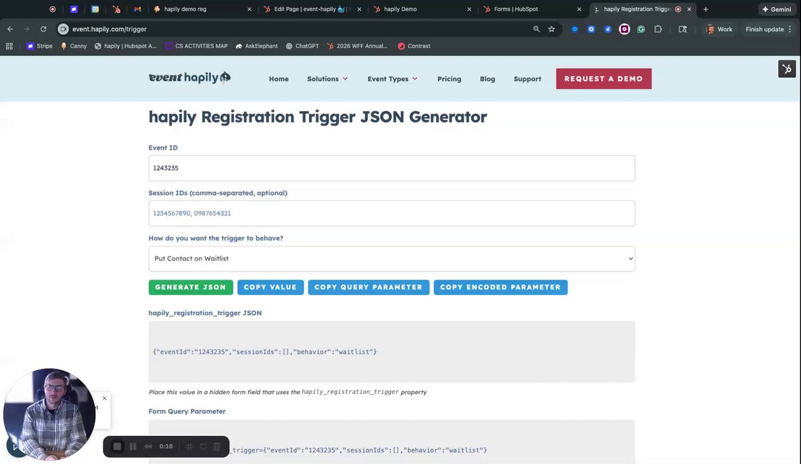Open the tab search icon in toolbar

click(683, 29)
